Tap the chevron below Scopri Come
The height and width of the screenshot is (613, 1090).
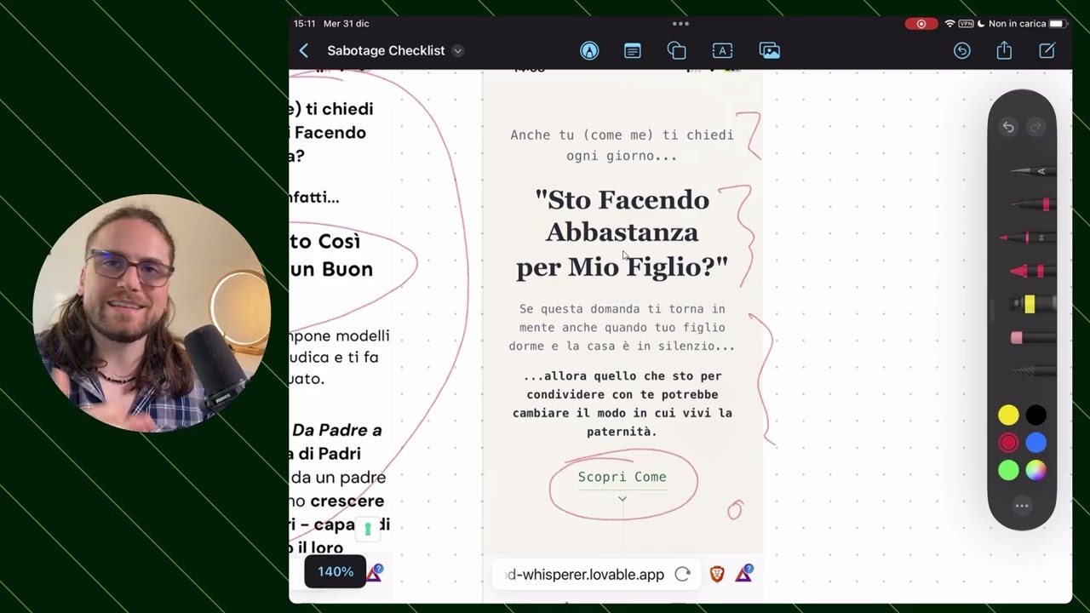click(x=622, y=500)
